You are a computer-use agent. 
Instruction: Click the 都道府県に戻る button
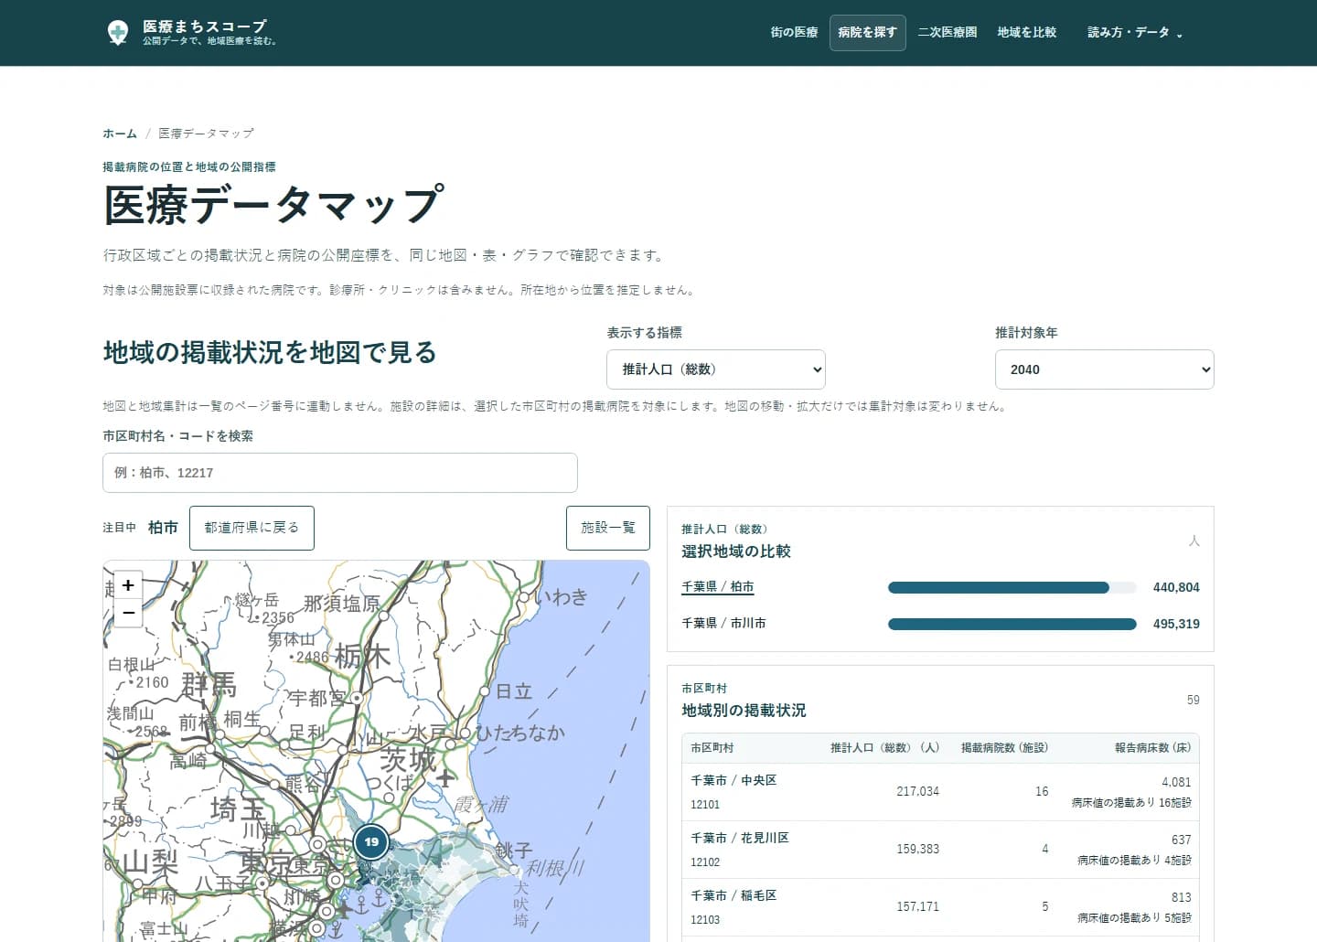click(x=252, y=528)
